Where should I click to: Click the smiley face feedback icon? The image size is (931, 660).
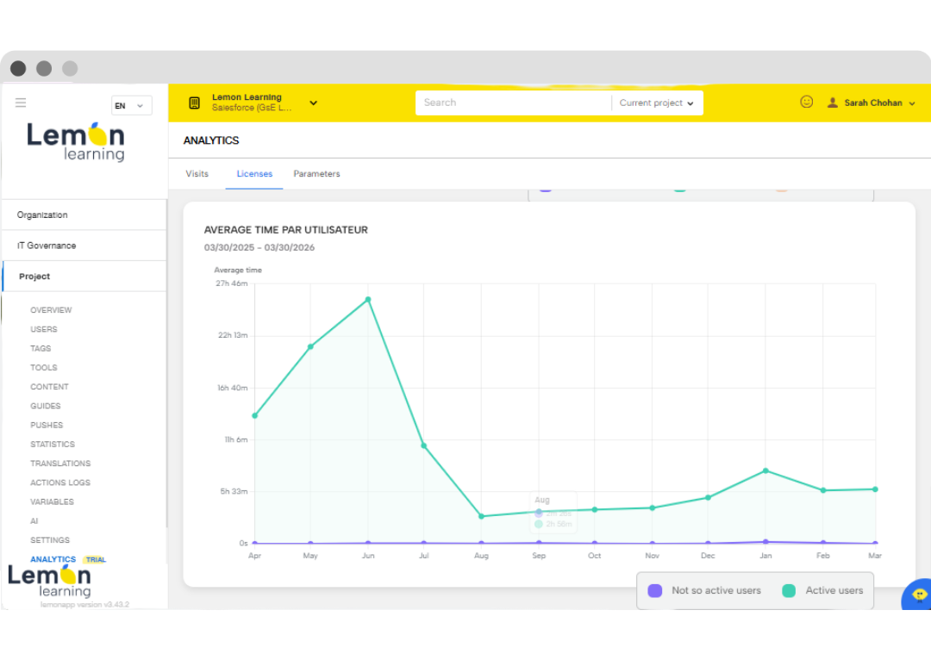pyautogui.click(x=806, y=102)
